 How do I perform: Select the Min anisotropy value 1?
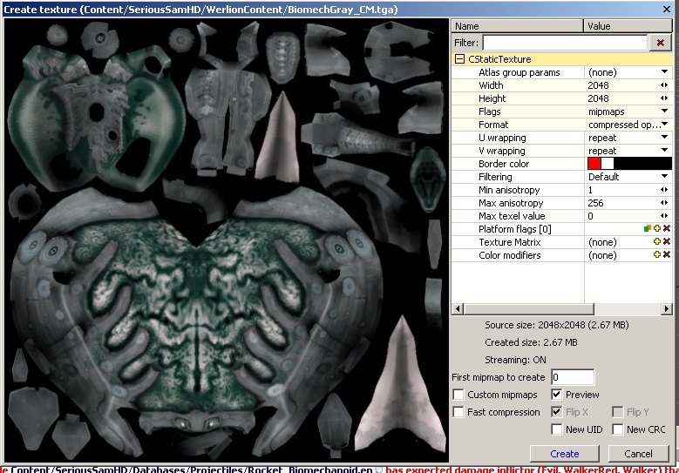pos(590,190)
